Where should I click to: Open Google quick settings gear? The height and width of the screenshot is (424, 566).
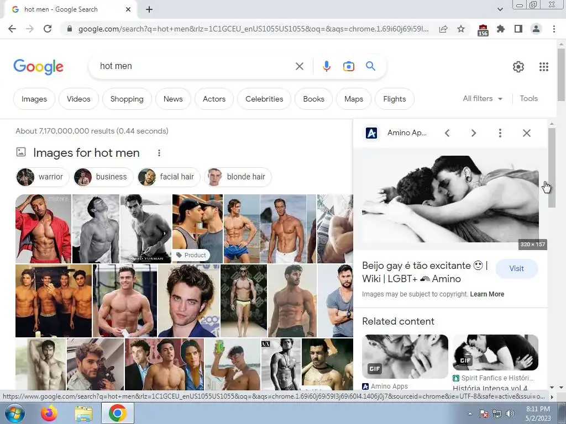(518, 67)
